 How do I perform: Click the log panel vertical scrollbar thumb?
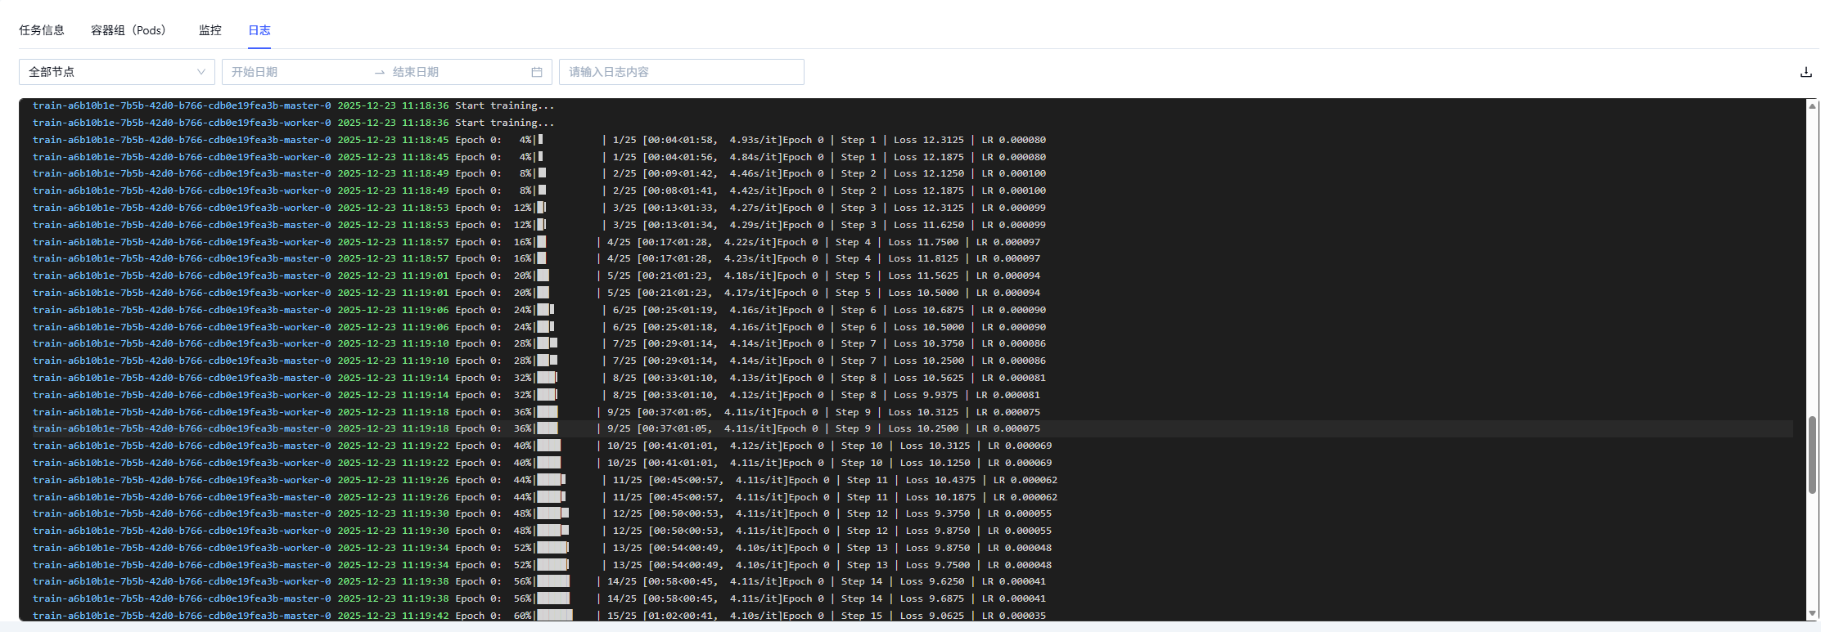pos(1812,455)
